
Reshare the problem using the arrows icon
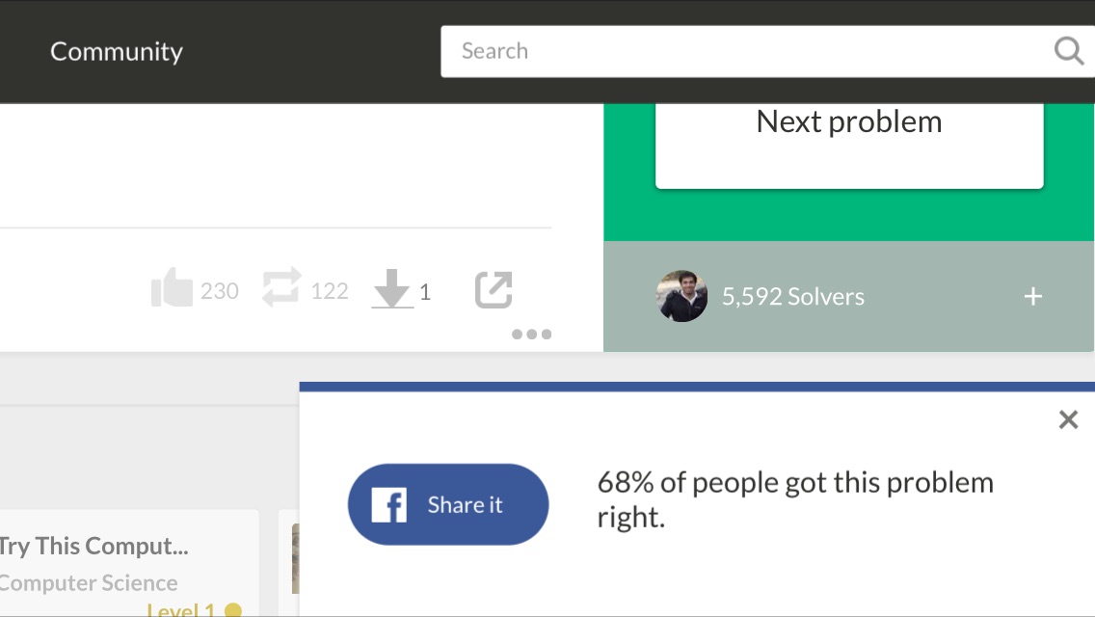pos(281,287)
